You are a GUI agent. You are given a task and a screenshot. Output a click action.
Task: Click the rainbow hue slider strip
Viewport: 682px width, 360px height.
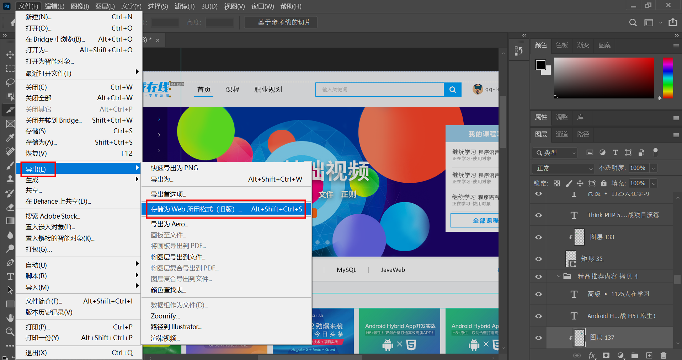668,78
